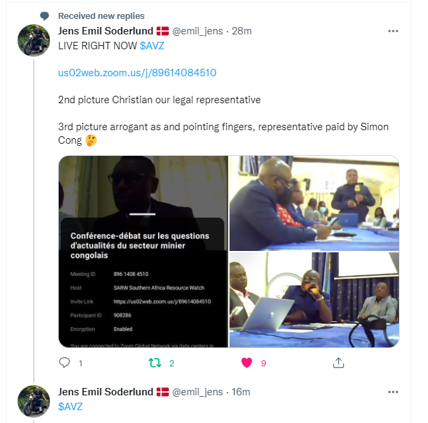Viewport: 428px width, 423px height.
Task: Click the Received new replies speech icon
Action: point(45,16)
